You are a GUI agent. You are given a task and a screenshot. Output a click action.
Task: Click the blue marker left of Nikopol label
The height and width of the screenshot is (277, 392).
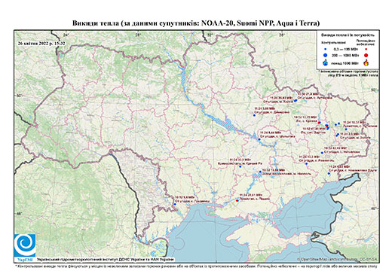click(x=260, y=172)
